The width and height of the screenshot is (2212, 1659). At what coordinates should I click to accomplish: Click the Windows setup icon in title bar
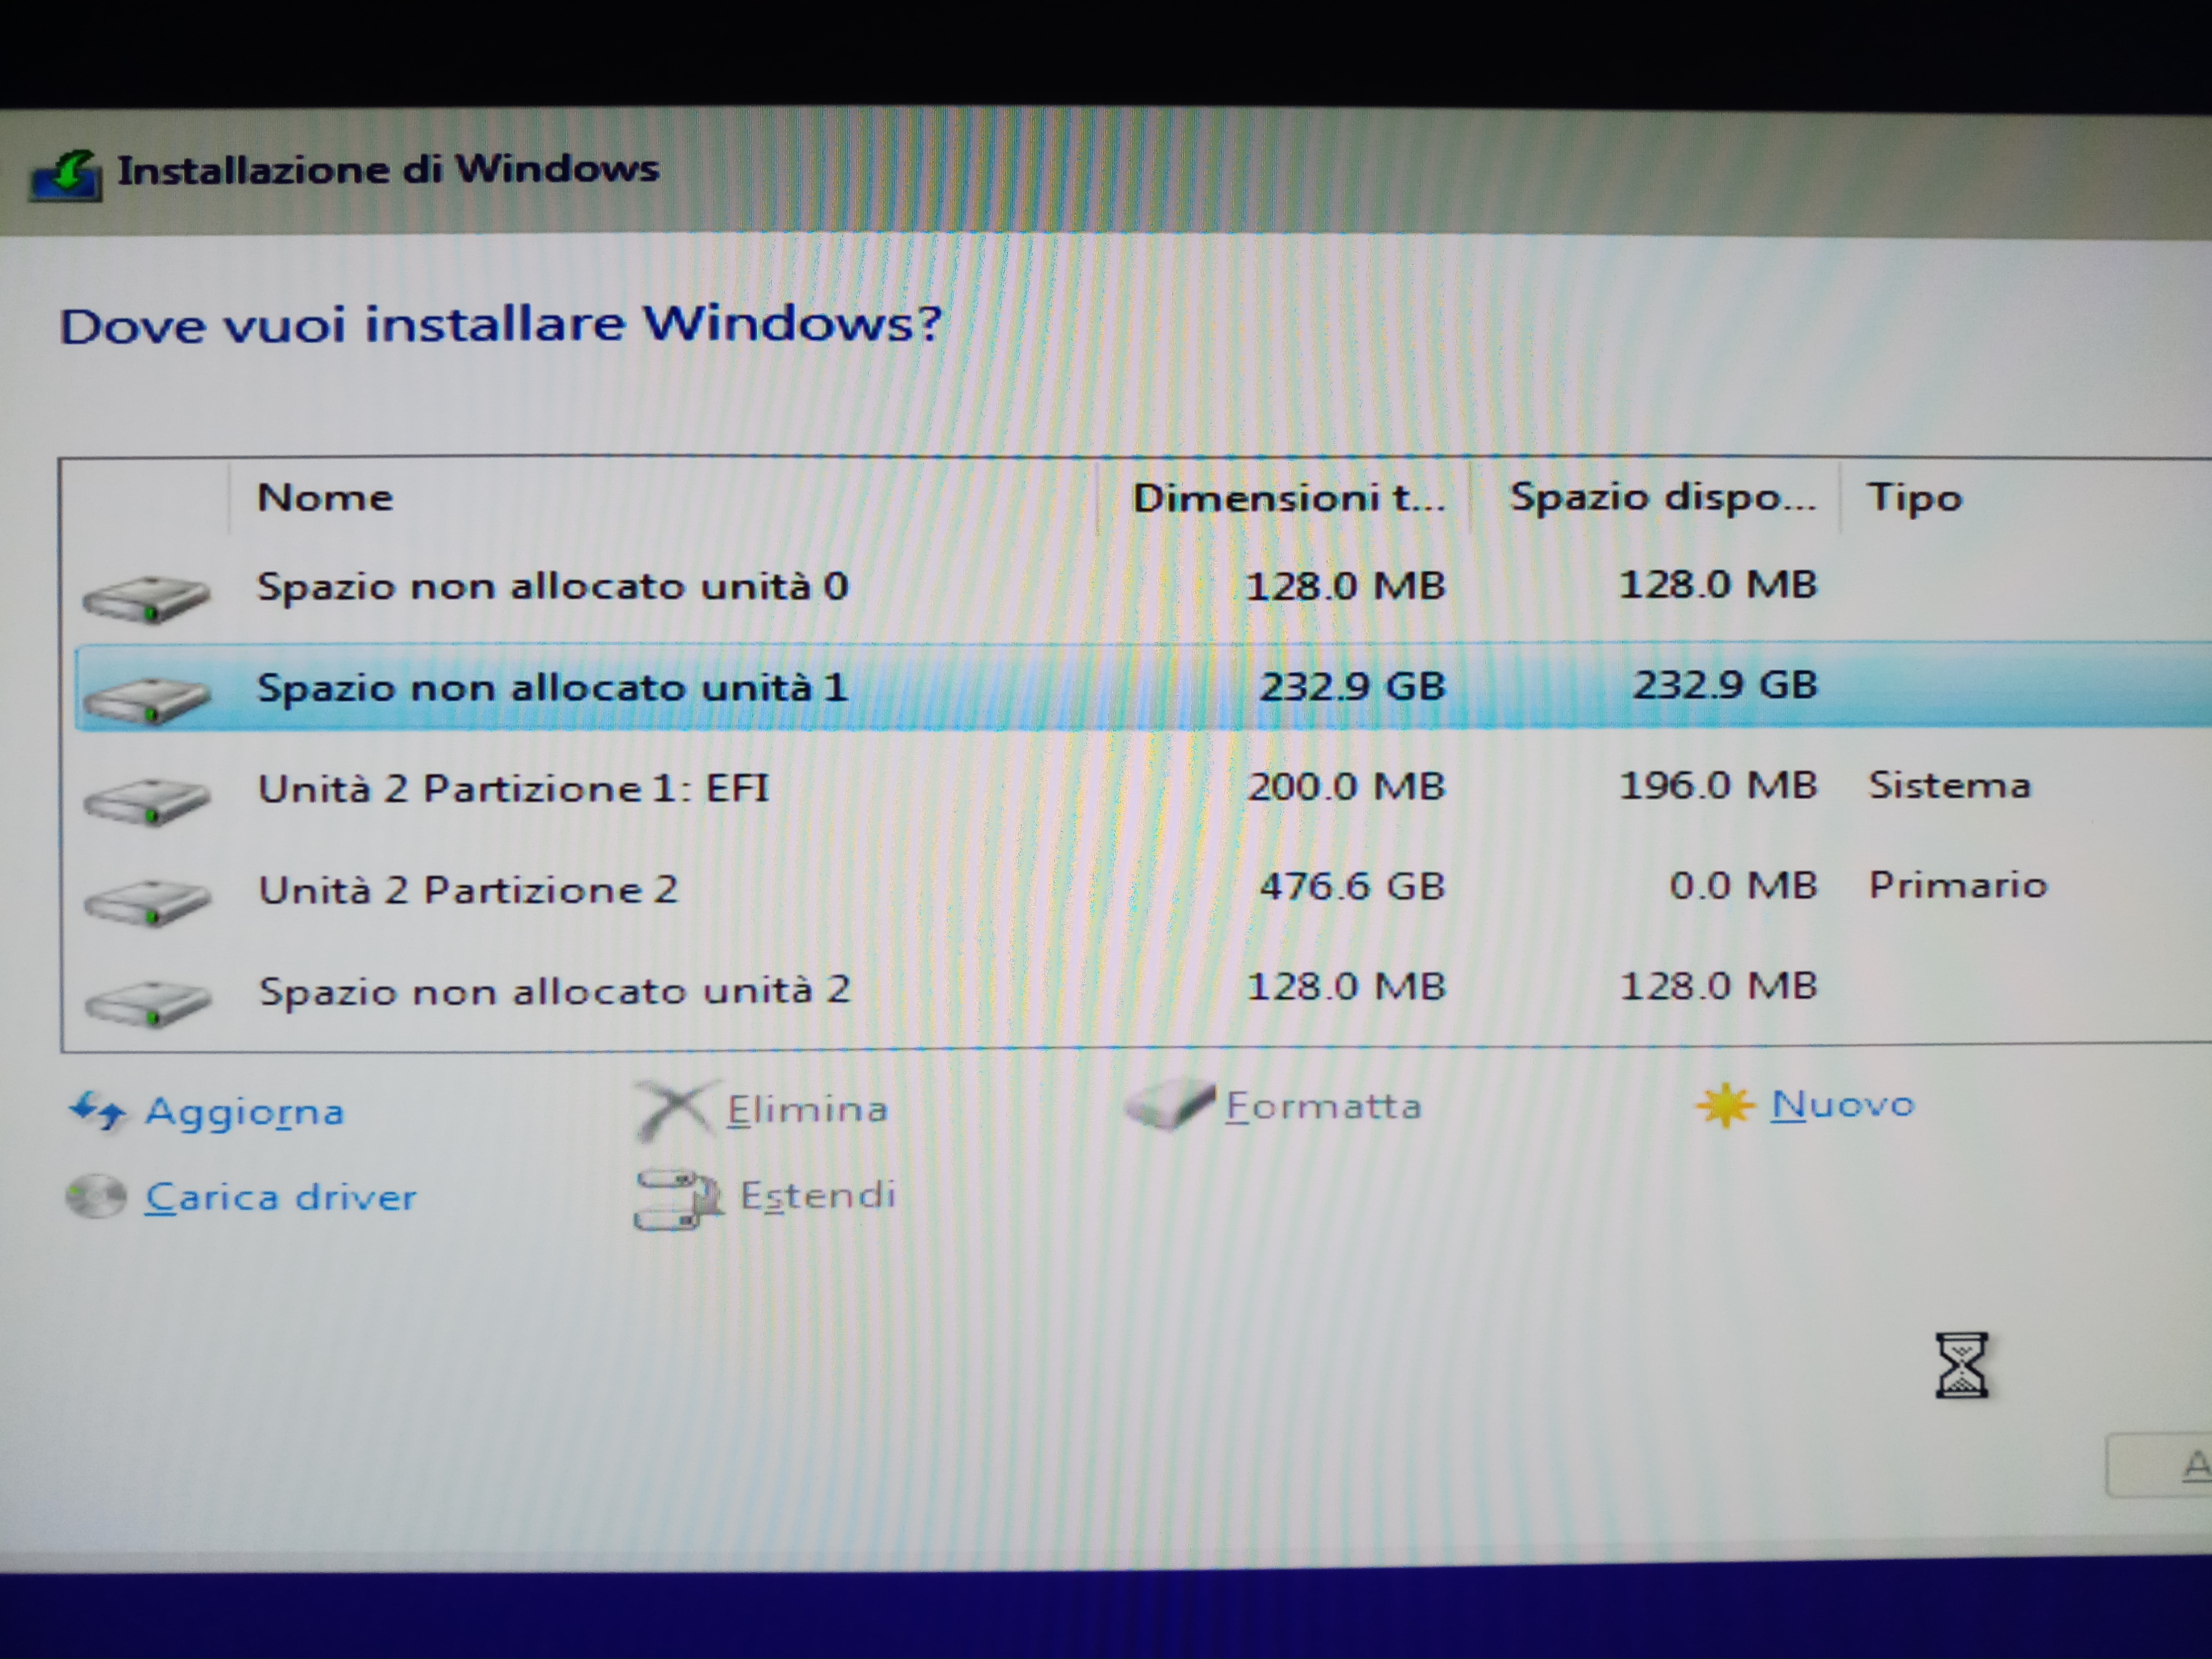pyautogui.click(x=66, y=176)
